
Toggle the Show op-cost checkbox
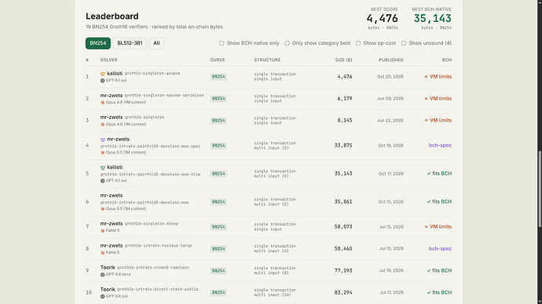tap(358, 43)
